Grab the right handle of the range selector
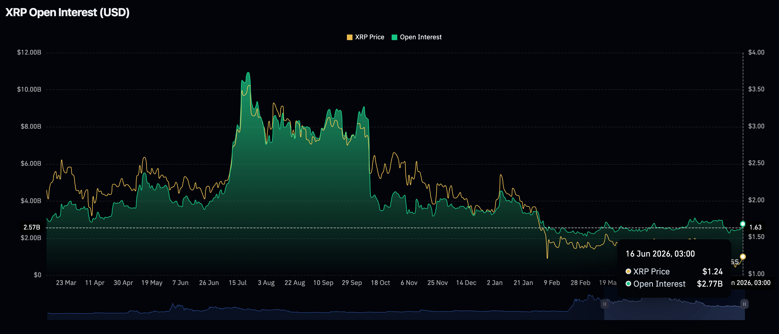779x334 pixels. click(x=744, y=304)
